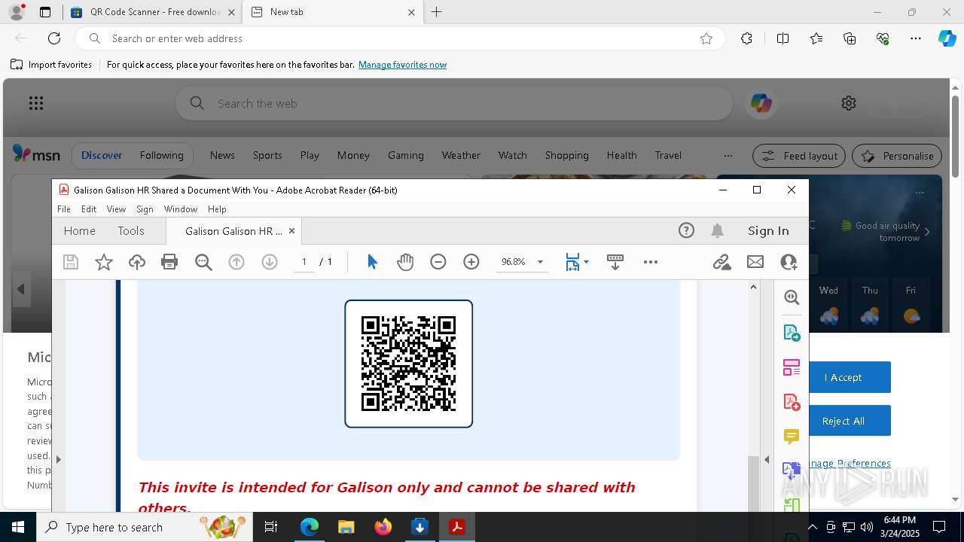Click the Edge address bar

click(x=399, y=38)
